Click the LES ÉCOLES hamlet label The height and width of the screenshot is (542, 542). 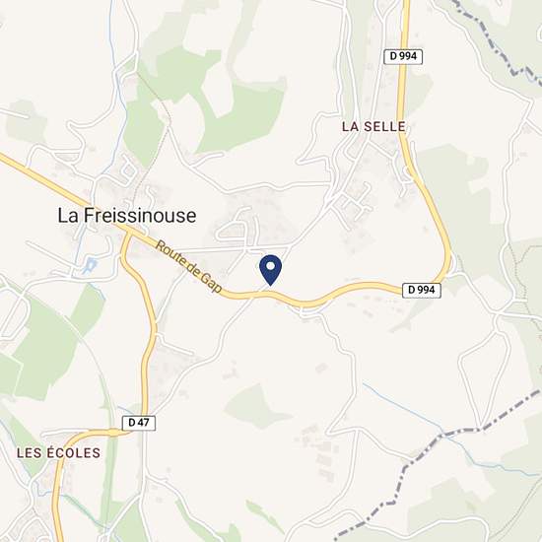coord(59,453)
